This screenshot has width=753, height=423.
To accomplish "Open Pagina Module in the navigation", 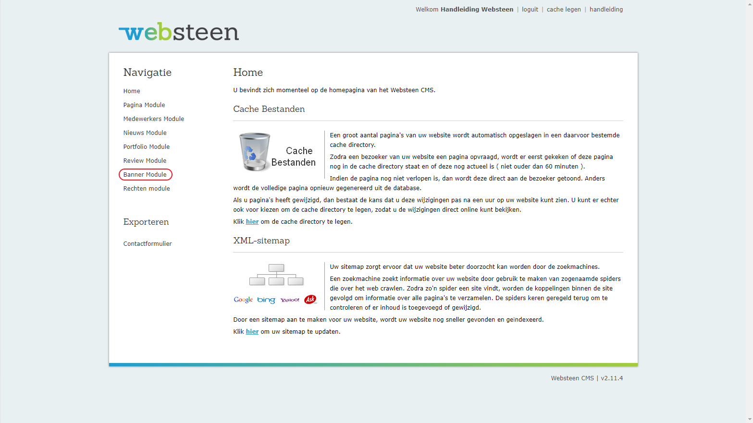I will click(x=144, y=105).
